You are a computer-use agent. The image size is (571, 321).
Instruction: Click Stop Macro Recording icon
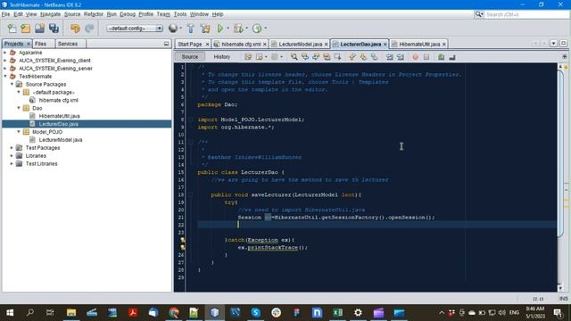coord(426,57)
